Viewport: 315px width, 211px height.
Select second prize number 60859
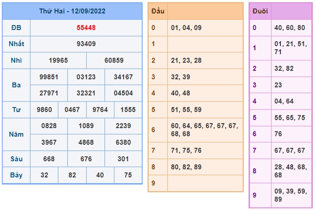[114, 60]
